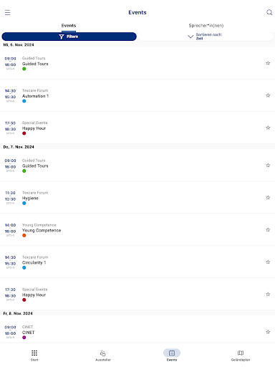This screenshot has width=275, height=367.
Task: Open the hamburger menu icon
Action: [7, 12]
